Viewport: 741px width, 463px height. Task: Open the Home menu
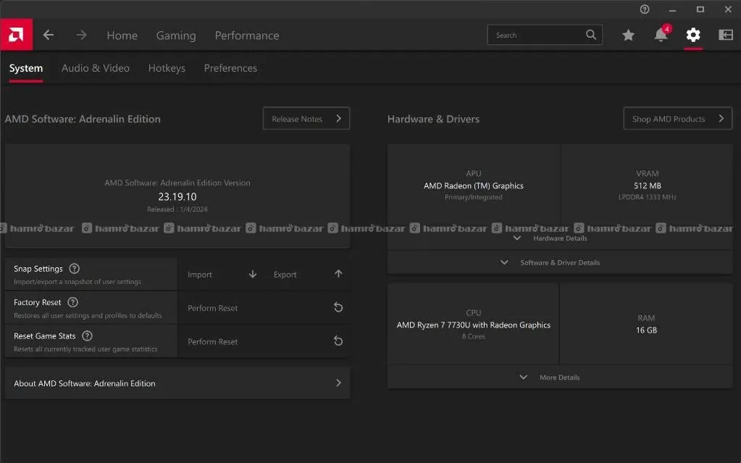tap(122, 36)
